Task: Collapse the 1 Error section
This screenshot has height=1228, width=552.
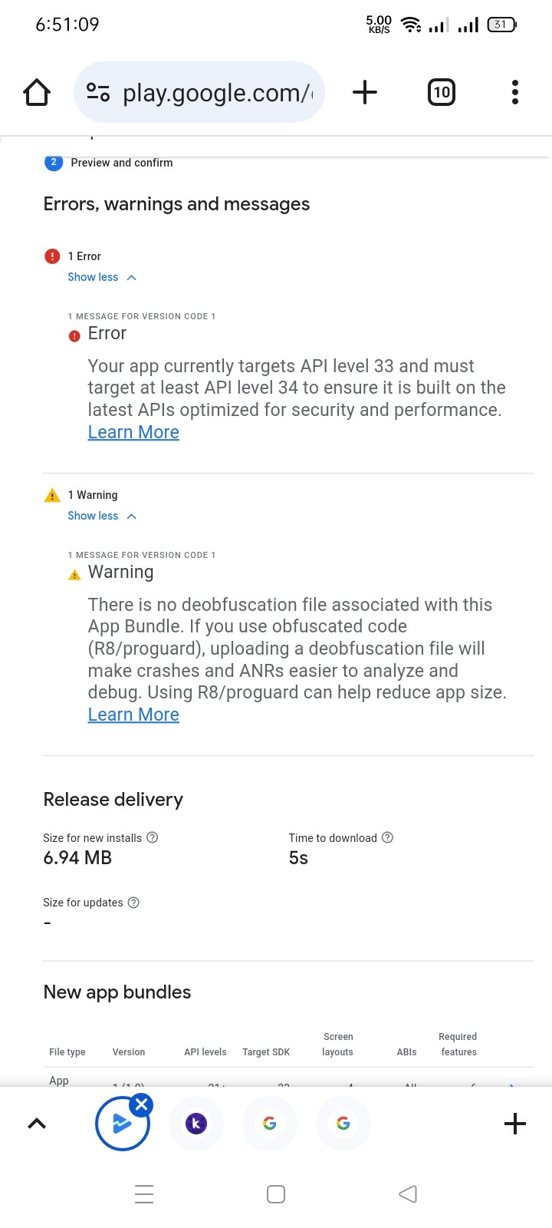Action: [101, 277]
